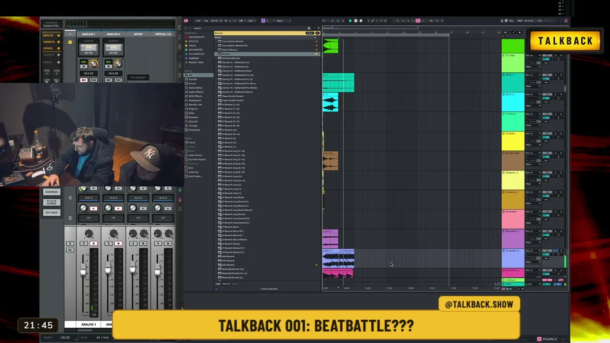Toggle the Key map mode
Viewport: 610px width, 343px height.
(x=512, y=21)
